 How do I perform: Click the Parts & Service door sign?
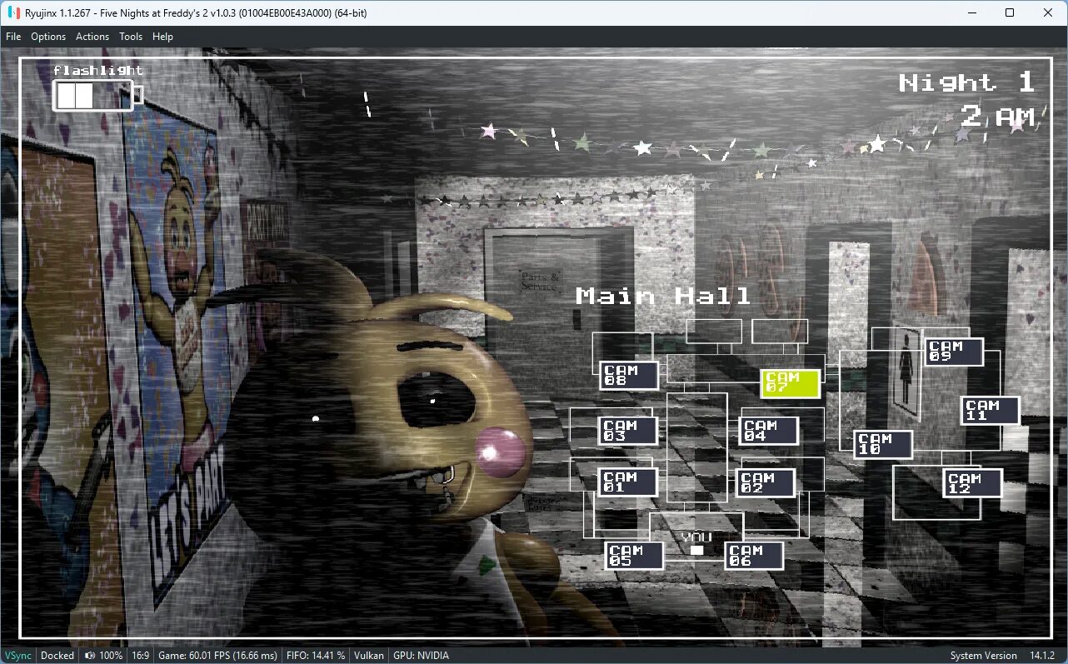tap(538, 281)
